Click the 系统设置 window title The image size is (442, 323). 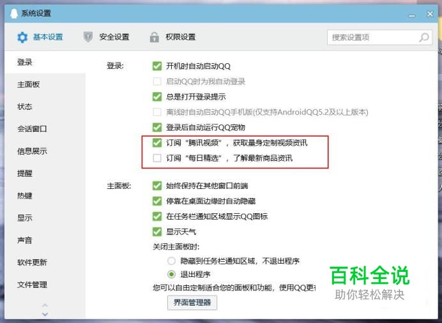click(x=36, y=13)
